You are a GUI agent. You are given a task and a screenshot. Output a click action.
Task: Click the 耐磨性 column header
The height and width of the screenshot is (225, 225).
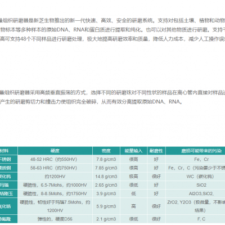click(156, 151)
